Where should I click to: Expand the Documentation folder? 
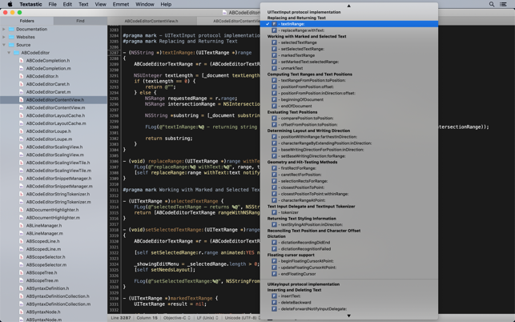4,29
